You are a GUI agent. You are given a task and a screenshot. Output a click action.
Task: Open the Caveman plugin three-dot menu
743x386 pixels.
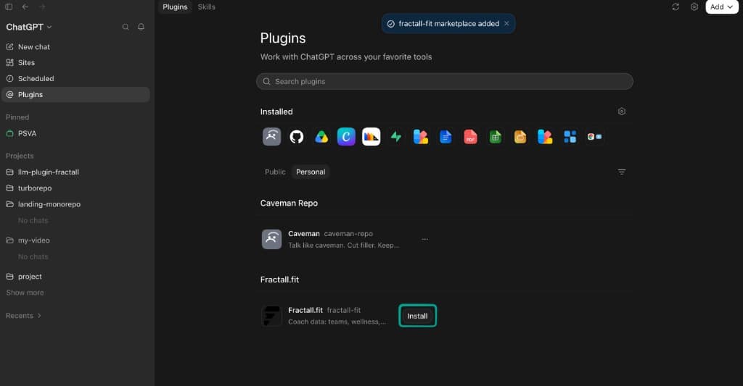click(x=425, y=240)
